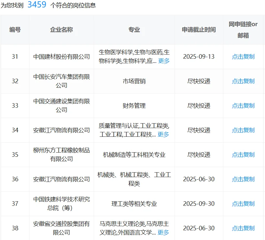
Task: Click the 网申链接or邮箱 column header
Action: pyautogui.click(x=243, y=30)
